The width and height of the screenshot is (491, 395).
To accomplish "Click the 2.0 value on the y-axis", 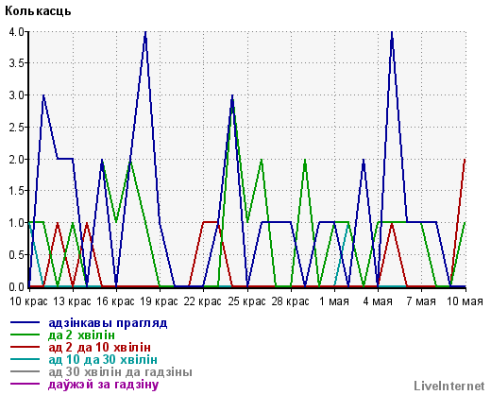I will (x=16, y=159).
